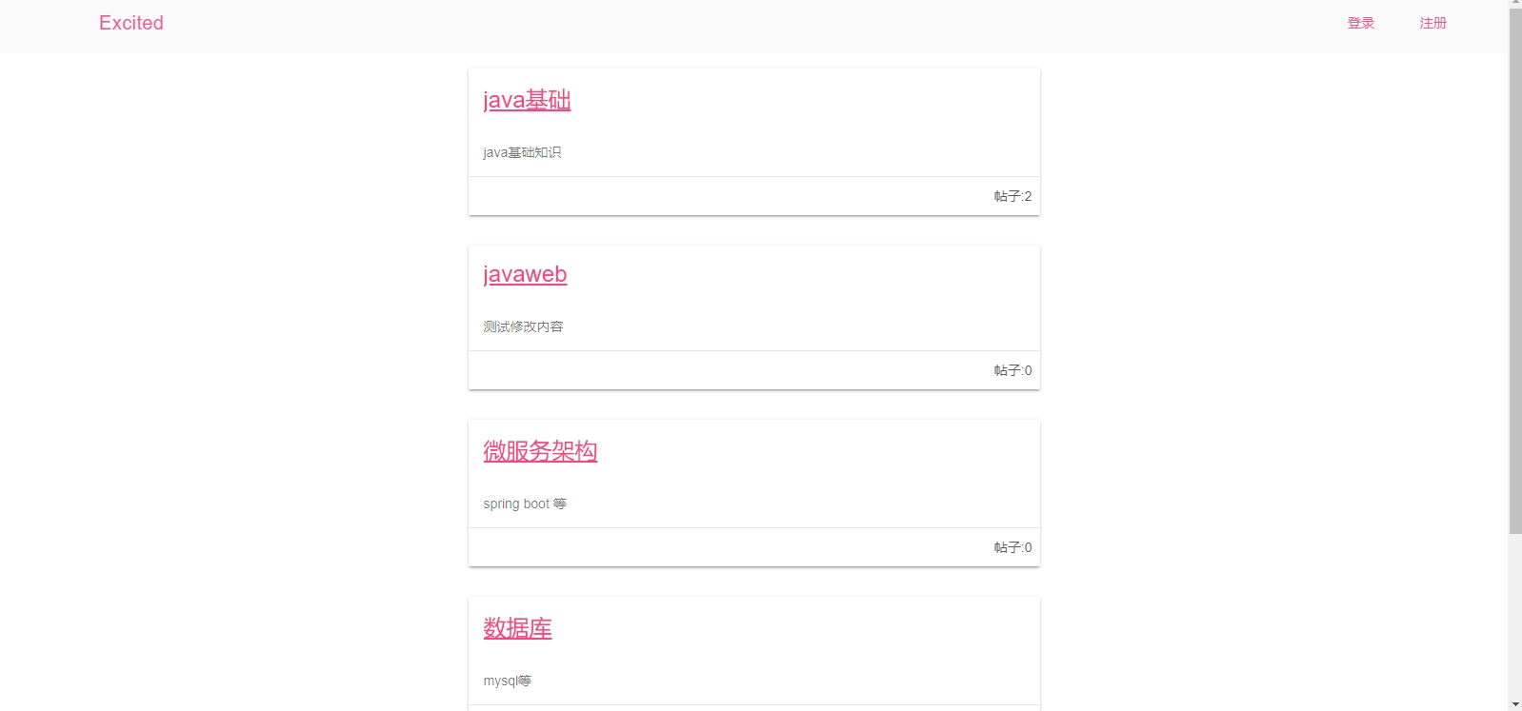Click the scrollbar down arrow
The width and height of the screenshot is (1522, 711).
pyautogui.click(x=1515, y=704)
